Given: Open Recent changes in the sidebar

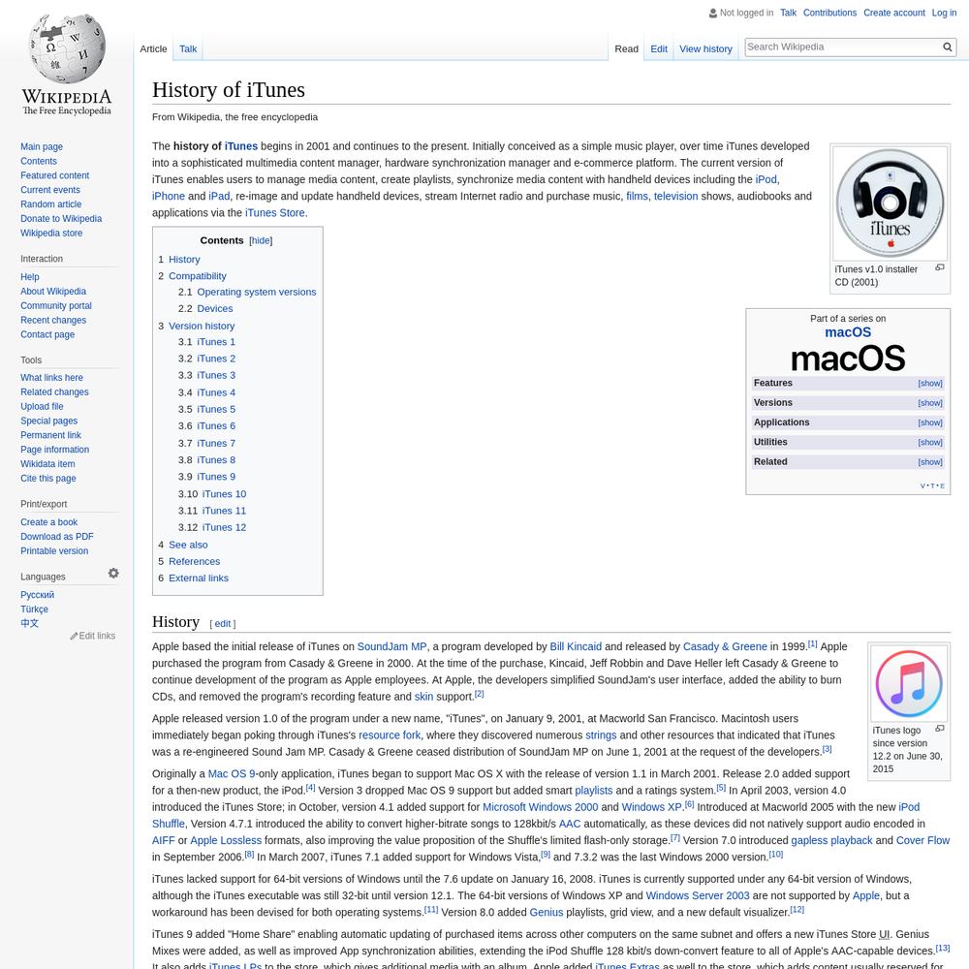Looking at the screenshot, I should pos(53,320).
